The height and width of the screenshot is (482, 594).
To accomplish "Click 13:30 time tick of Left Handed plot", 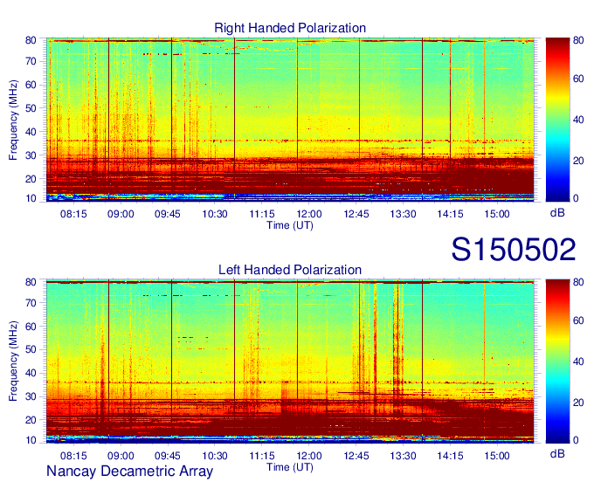I will (403, 456).
